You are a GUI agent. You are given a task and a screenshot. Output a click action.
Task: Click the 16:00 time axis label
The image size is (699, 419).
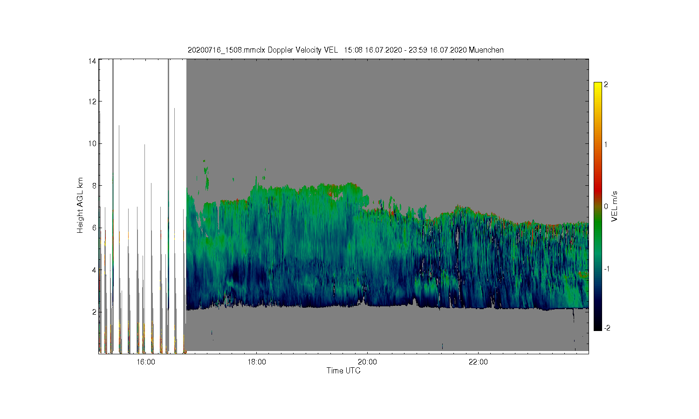pos(146,362)
